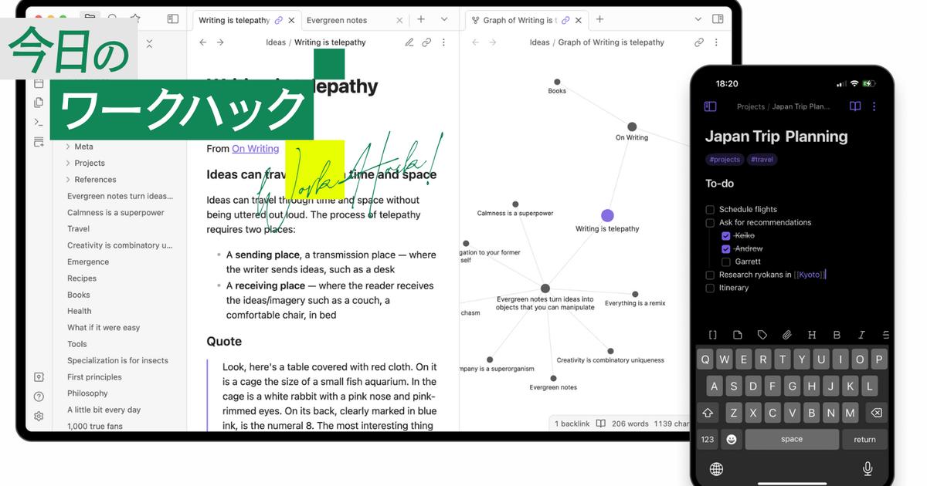Screen dimensions: 927x486
Task: Close the Writing is telepathy tab
Action: [x=291, y=20]
